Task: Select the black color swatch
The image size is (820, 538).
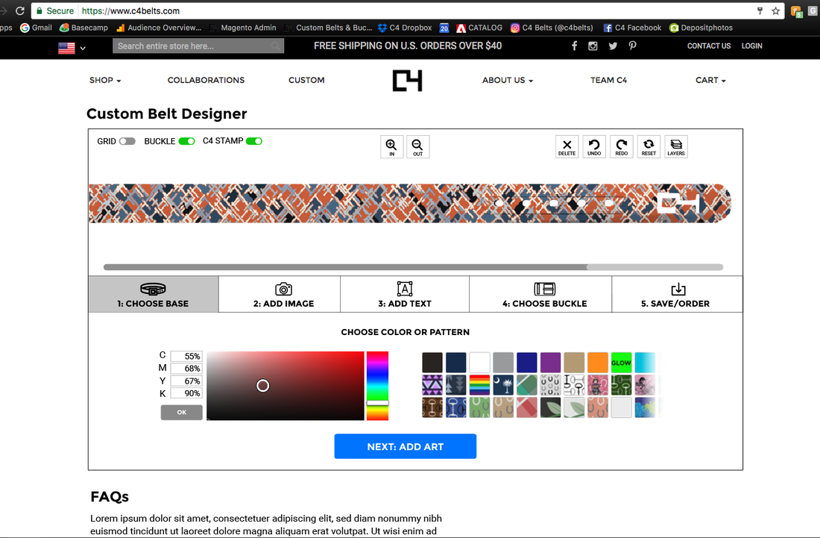Action: tap(432, 362)
